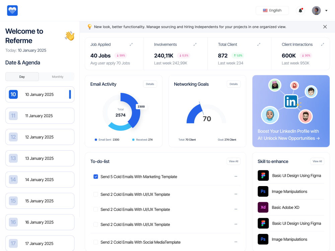The height and width of the screenshot is (251, 335).
Task: Click the waving hand emoji
Action: click(x=70, y=36)
